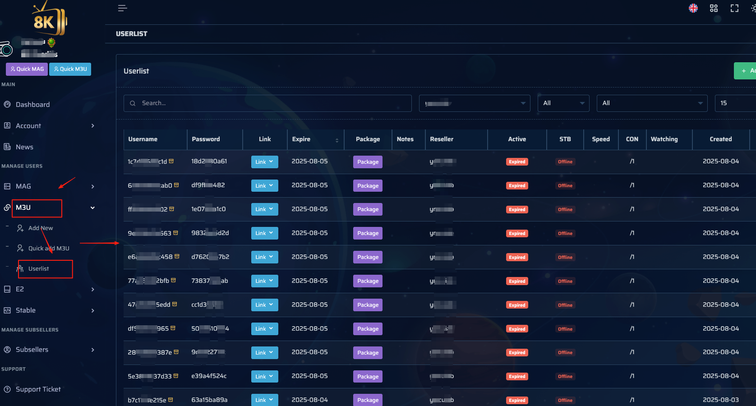Open the reseller filter dropdown
The height and width of the screenshot is (406, 756).
click(x=475, y=103)
